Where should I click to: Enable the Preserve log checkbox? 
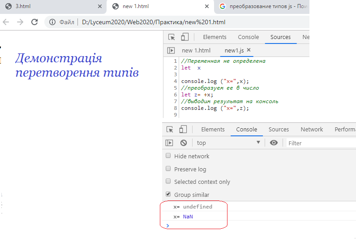click(x=168, y=169)
